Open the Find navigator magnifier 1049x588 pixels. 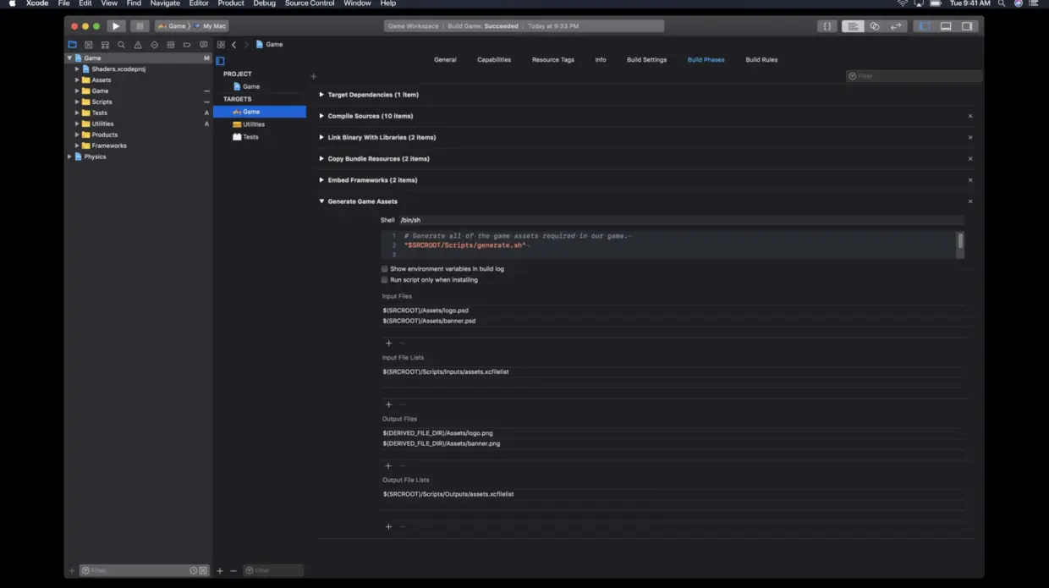click(121, 45)
